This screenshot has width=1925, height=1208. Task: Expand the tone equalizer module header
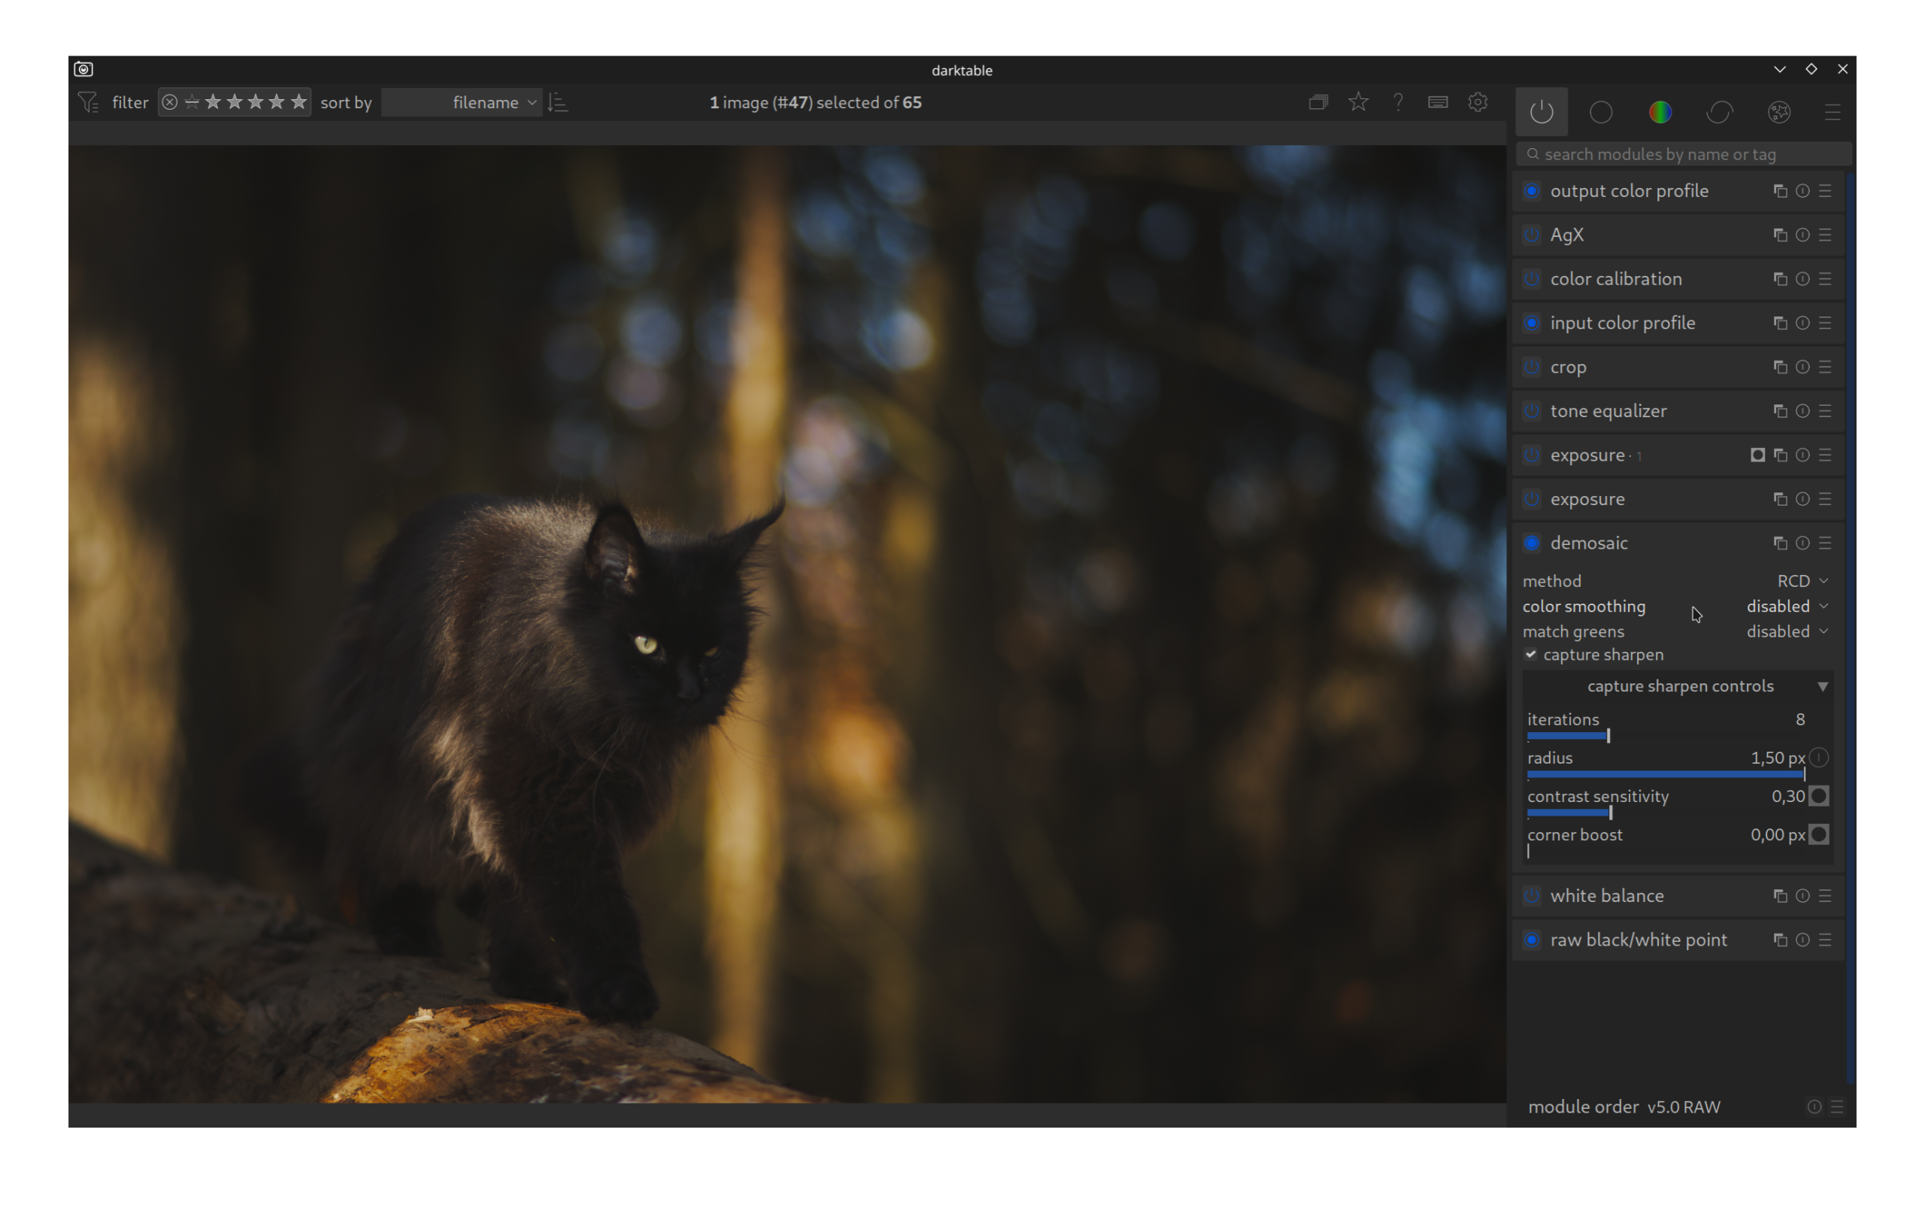point(1608,410)
